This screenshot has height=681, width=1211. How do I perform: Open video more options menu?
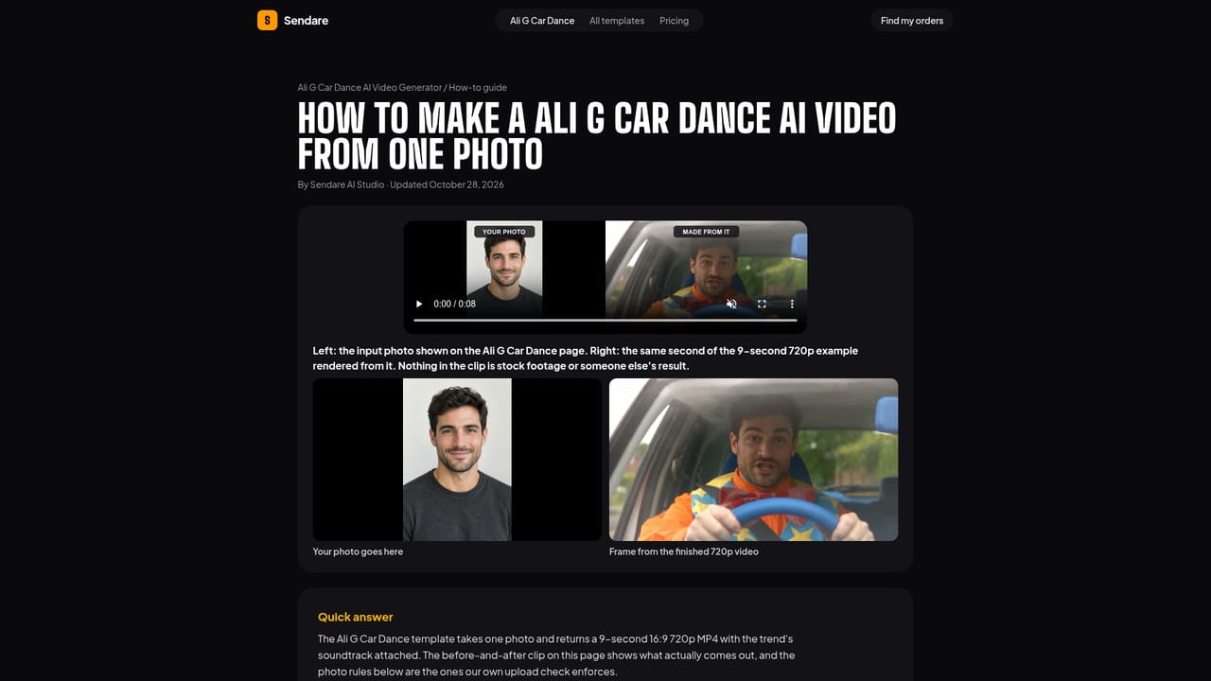(x=792, y=304)
